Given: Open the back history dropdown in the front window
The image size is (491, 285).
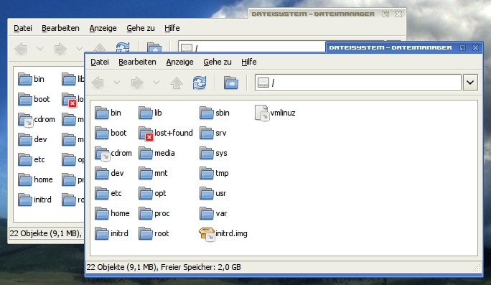Looking at the screenshot, I should coord(117,83).
